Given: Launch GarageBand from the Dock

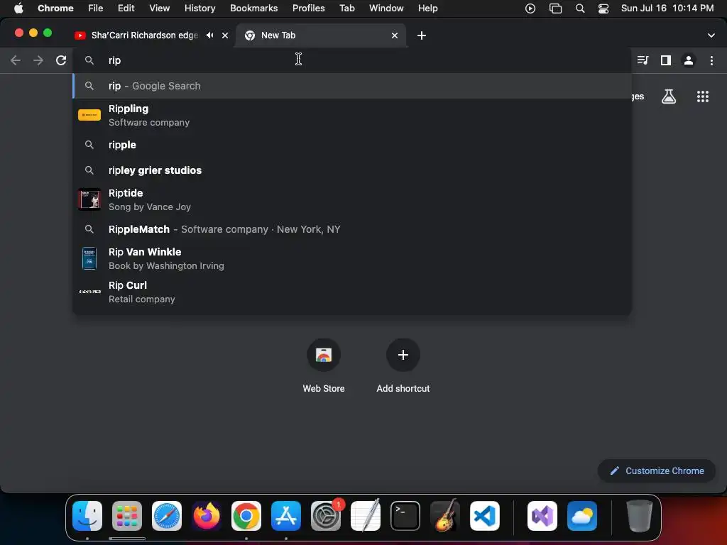Looking at the screenshot, I should (445, 516).
